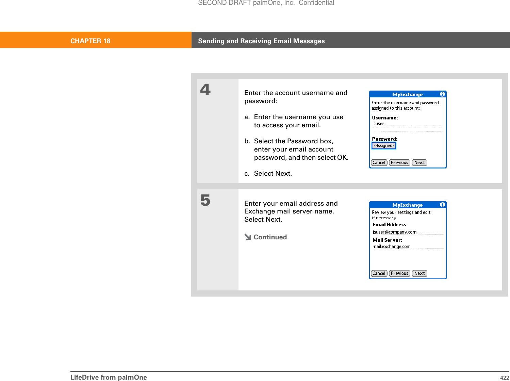
Task: Click Previous in the Review settings screen
Action: (x=399, y=273)
